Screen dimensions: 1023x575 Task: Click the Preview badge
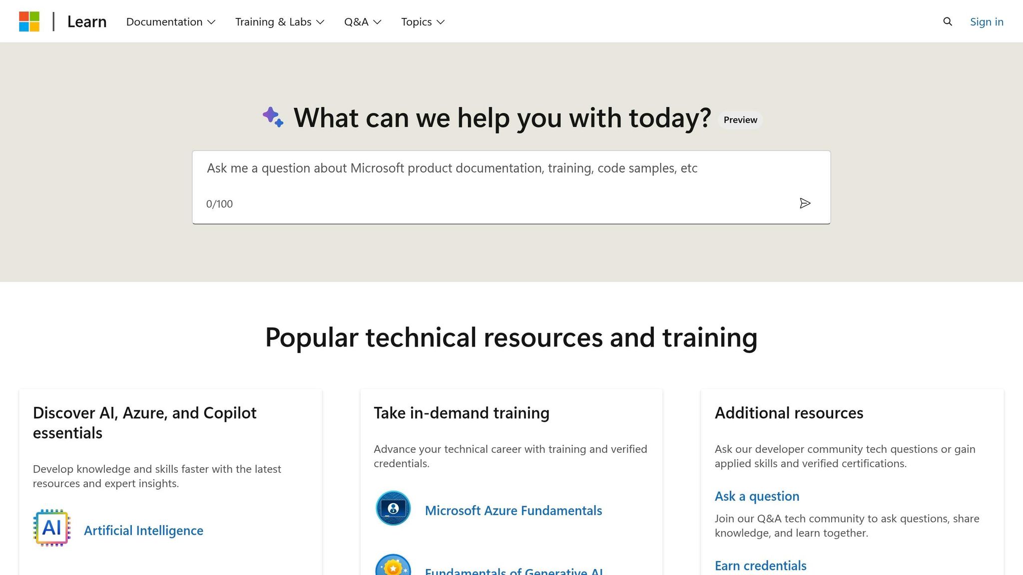[x=740, y=120]
